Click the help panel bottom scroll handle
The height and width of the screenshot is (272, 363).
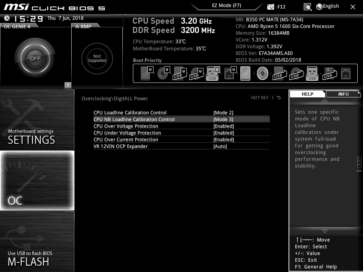tap(325, 231)
